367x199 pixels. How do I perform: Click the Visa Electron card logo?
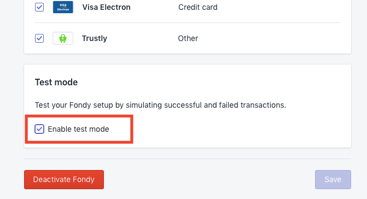click(63, 7)
